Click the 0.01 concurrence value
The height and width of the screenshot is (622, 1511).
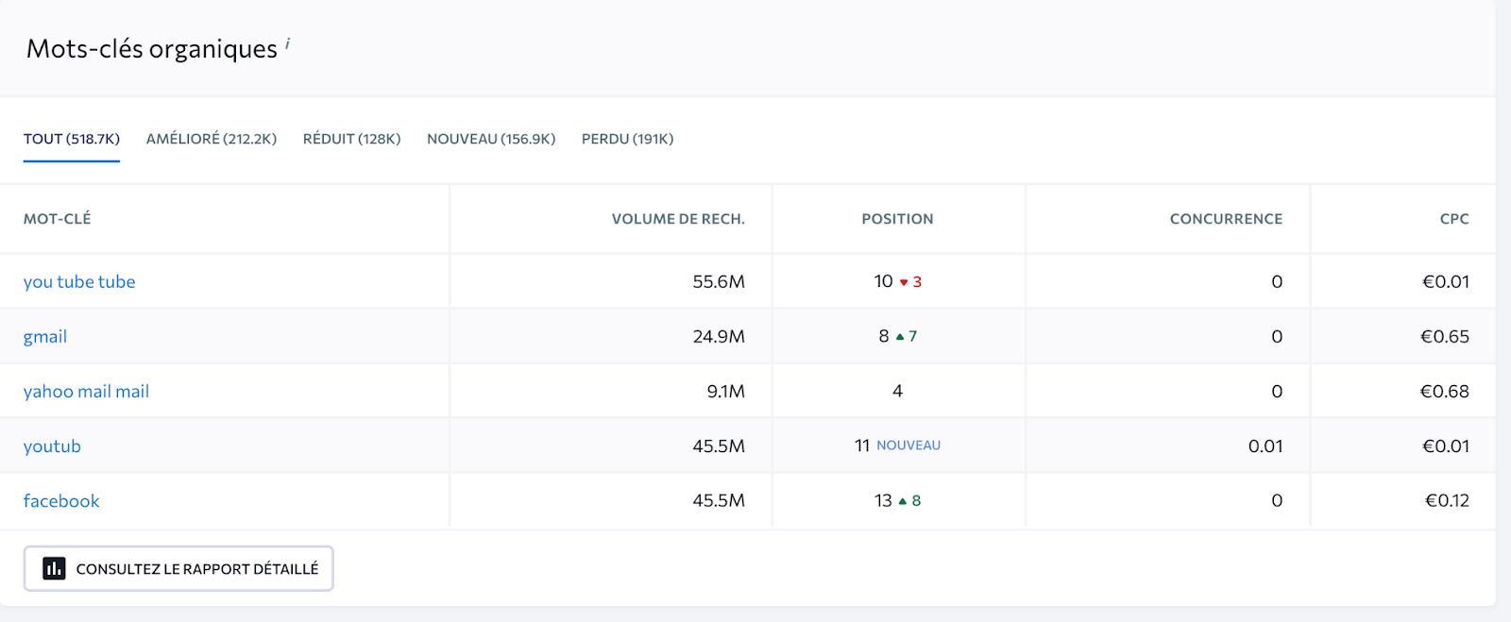pyautogui.click(x=1265, y=445)
